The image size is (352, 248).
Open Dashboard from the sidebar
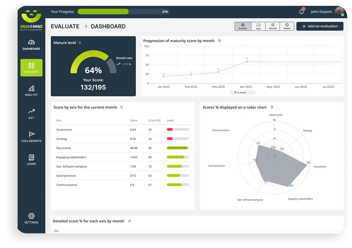click(x=31, y=45)
